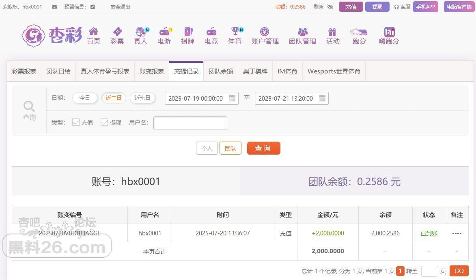Screen dimensions: 476x280
Task: Click the edit icon beside 预留信息
Action: tap(93, 7)
